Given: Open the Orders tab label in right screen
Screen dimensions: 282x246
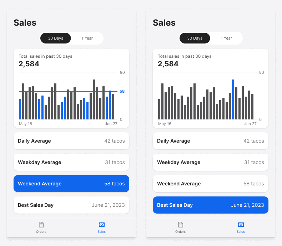Looking at the screenshot, I should tap(180, 232).
